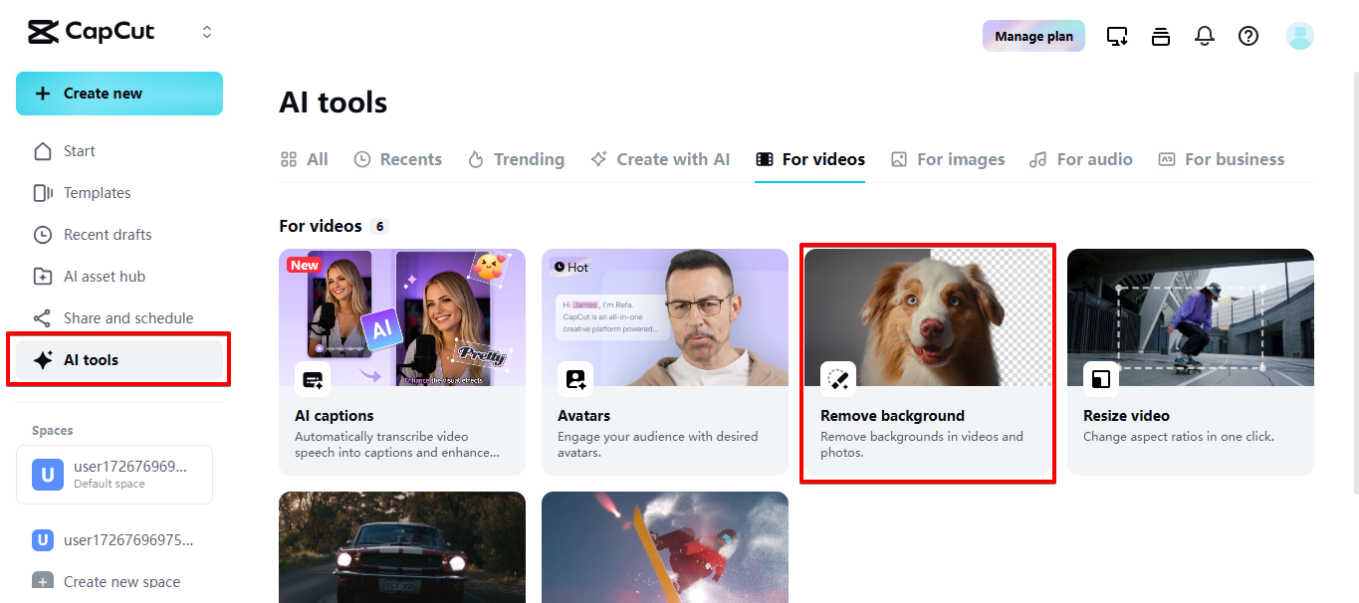Click the CapCut logo
The width and height of the screenshot is (1359, 603).
point(92,32)
